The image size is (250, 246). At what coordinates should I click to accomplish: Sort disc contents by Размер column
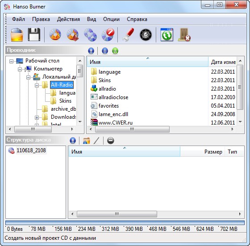coord(203,152)
